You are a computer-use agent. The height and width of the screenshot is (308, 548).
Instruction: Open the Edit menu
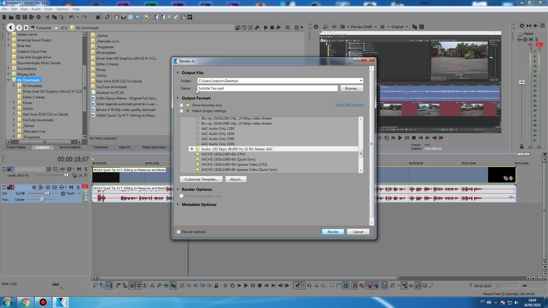point(14,9)
